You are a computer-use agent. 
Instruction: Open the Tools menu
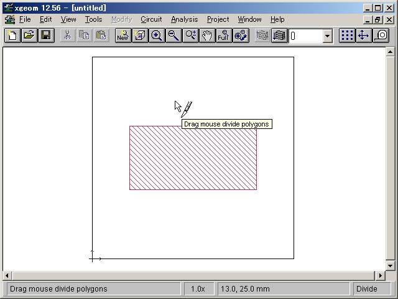93,19
